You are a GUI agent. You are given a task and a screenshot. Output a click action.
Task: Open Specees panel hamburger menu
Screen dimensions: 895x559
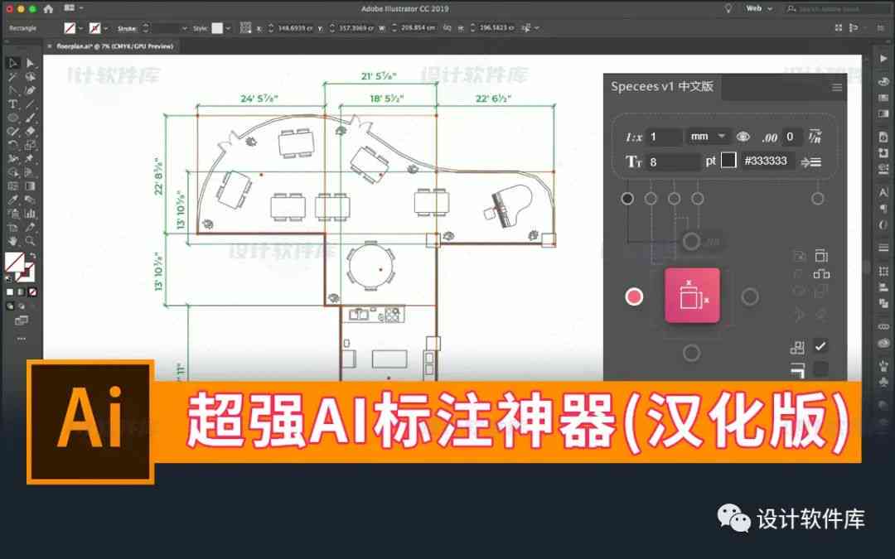coord(837,87)
